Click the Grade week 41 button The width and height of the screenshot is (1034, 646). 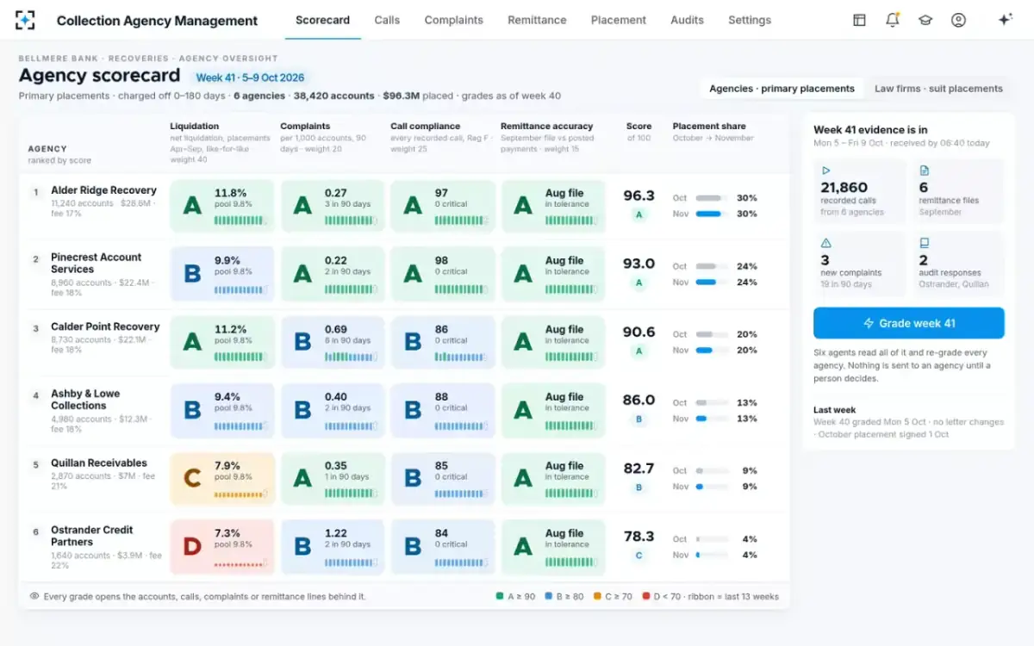click(x=909, y=323)
